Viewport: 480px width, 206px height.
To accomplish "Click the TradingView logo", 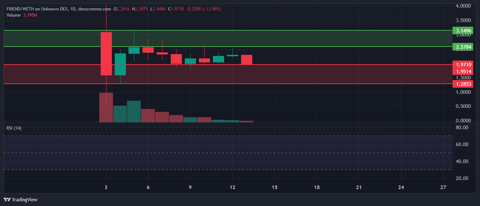I will click(x=21, y=200).
